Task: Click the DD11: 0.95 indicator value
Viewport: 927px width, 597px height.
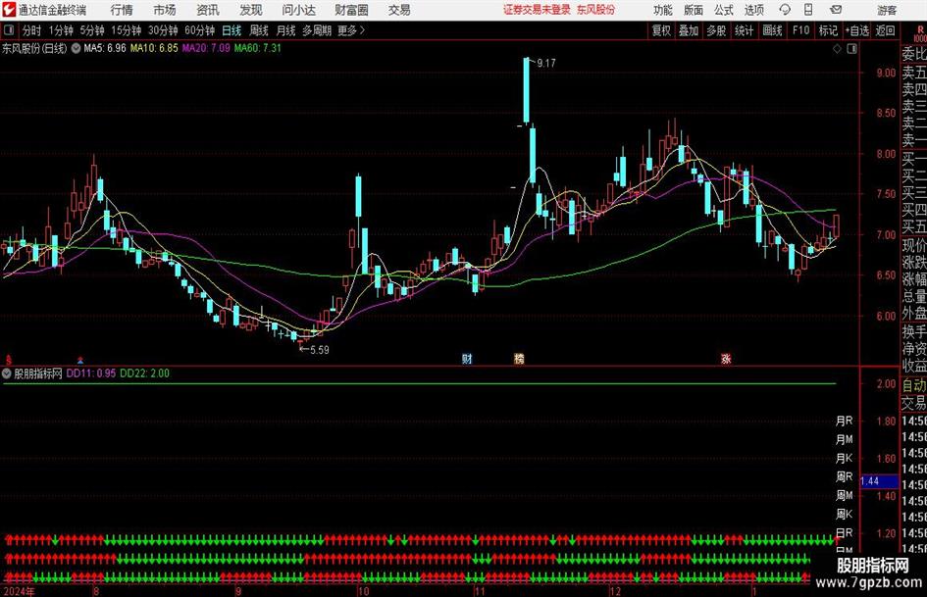Action: (91, 373)
